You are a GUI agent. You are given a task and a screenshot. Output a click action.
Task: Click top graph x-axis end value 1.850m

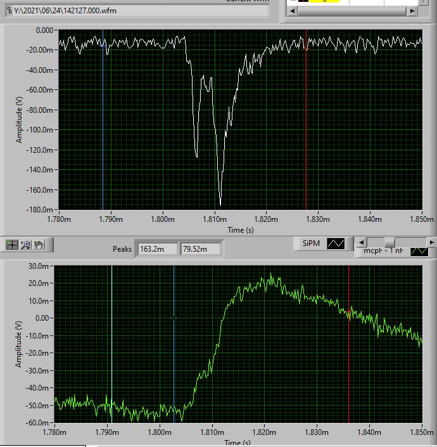(x=421, y=219)
